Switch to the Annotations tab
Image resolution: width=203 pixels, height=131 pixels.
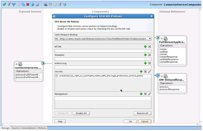(x=29, y=128)
